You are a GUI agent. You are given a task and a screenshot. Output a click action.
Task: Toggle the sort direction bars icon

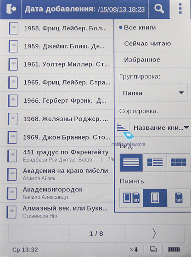(122, 128)
